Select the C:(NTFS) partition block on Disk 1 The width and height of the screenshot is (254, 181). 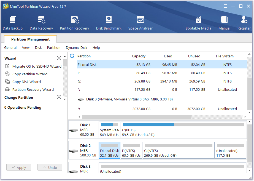(183, 130)
